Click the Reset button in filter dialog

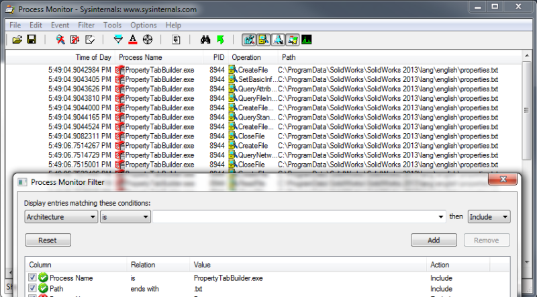tap(48, 240)
